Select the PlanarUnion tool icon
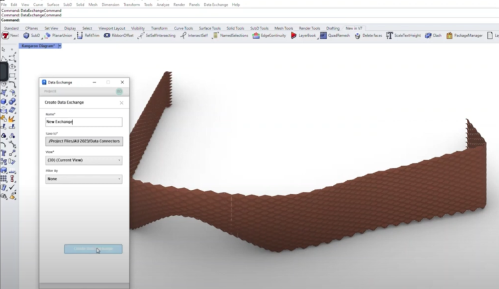 [48, 35]
